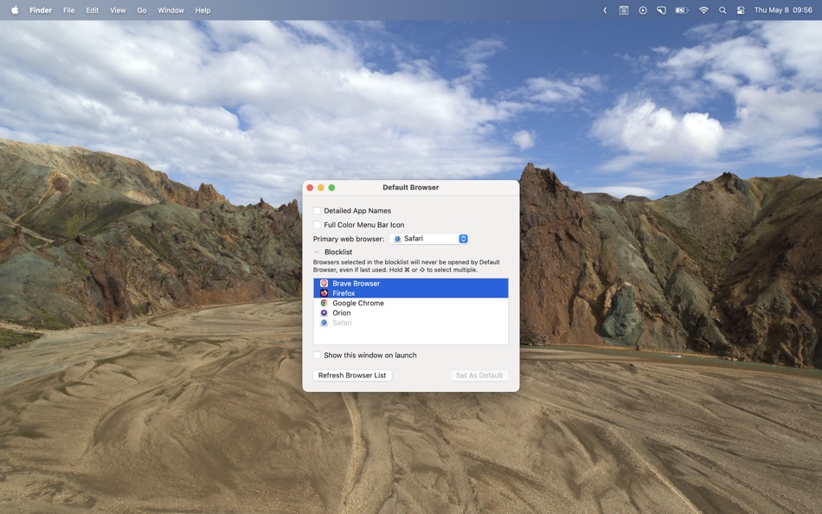This screenshot has width=822, height=514.
Task: Click Refresh Browser List button
Action: coord(352,376)
